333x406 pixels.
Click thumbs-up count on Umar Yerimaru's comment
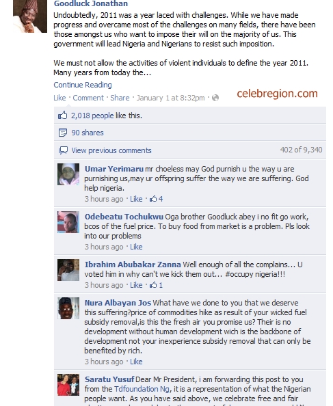156,199
